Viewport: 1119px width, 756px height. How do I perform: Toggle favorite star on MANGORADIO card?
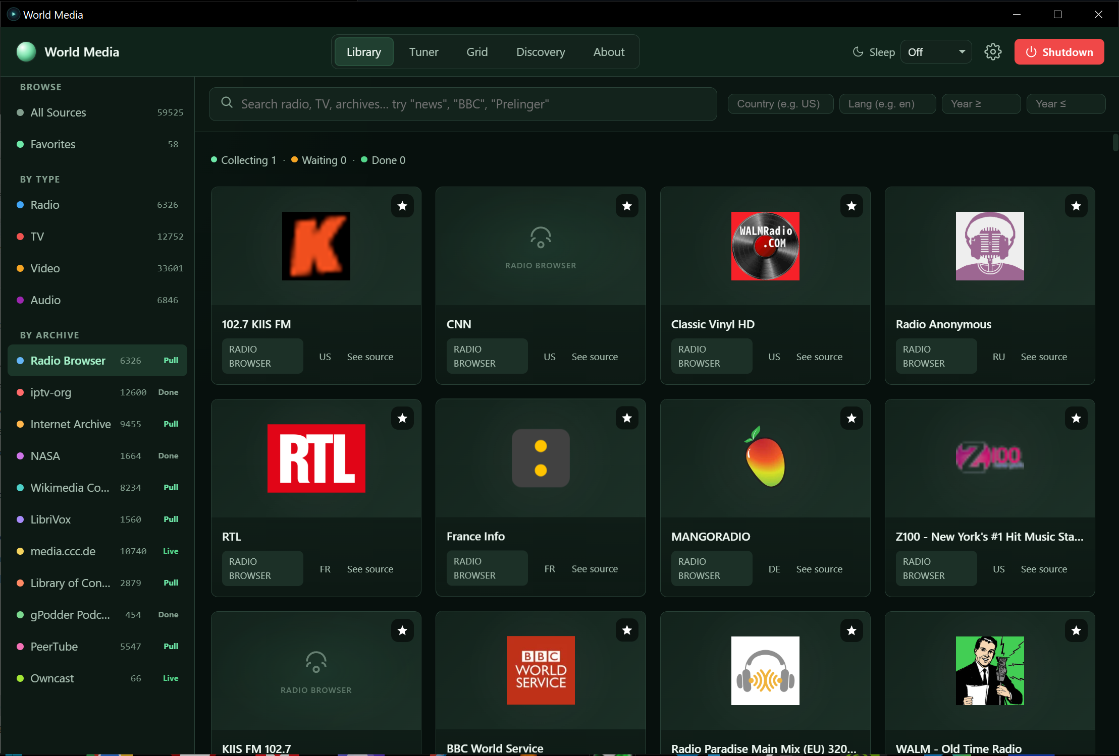click(x=851, y=418)
